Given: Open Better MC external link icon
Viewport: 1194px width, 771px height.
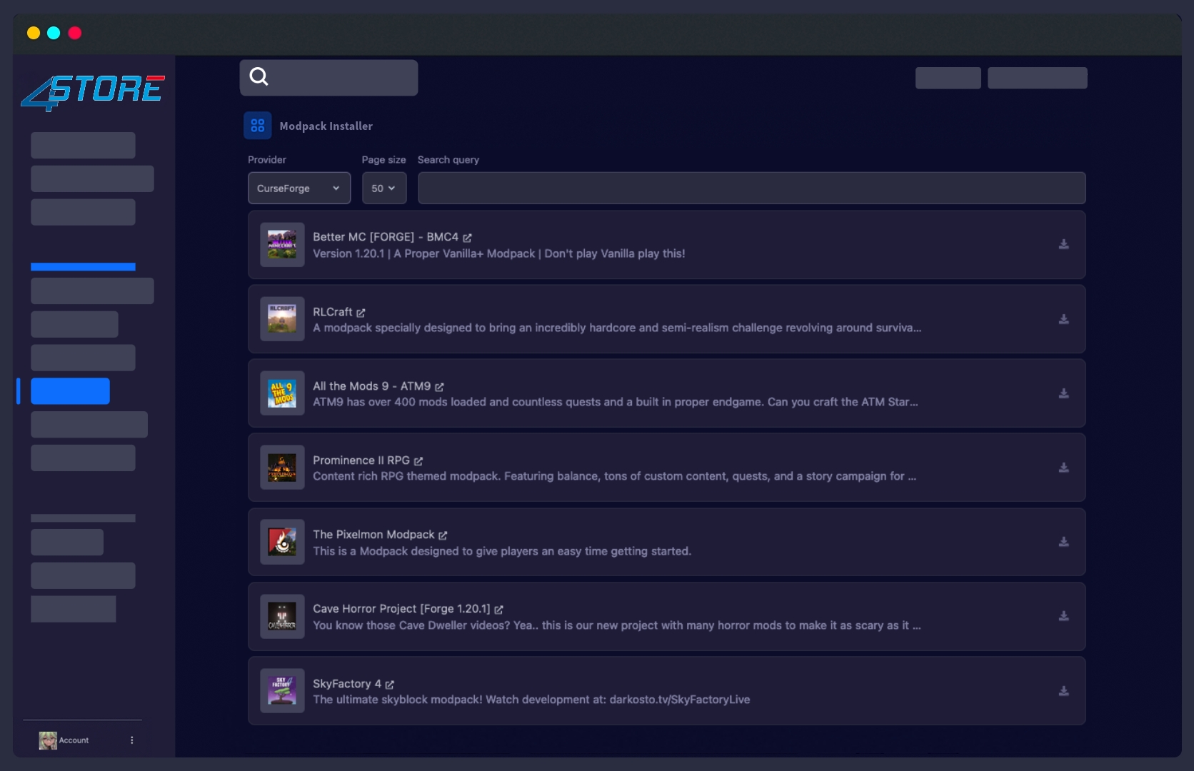Looking at the screenshot, I should click(467, 238).
